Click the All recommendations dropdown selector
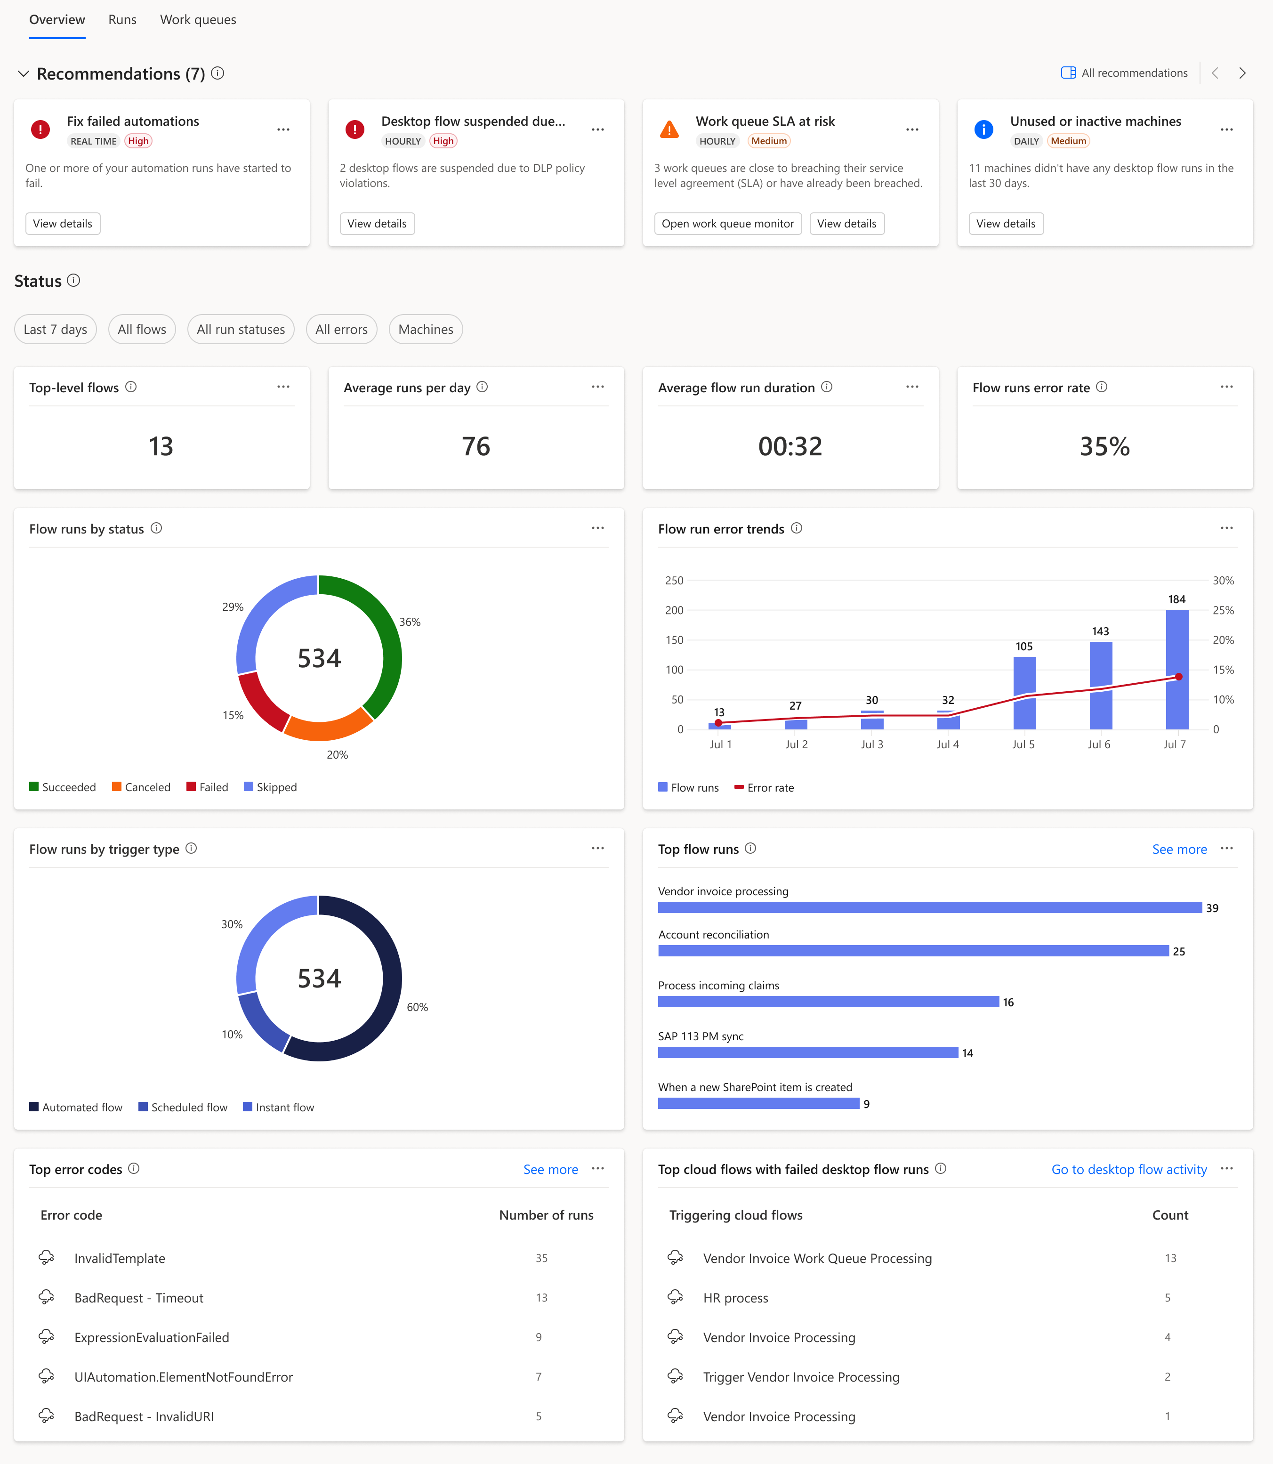The height and width of the screenshot is (1464, 1273). click(x=1122, y=72)
